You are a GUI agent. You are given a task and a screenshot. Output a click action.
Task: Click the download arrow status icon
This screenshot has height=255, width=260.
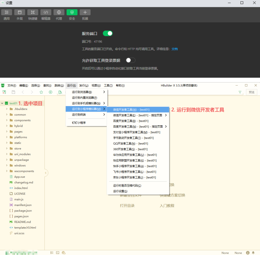click(248, 253)
